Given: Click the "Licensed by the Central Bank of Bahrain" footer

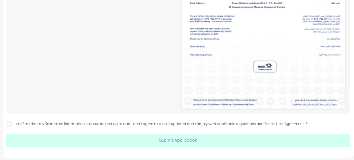Looking at the screenshot, I should [224, 105].
